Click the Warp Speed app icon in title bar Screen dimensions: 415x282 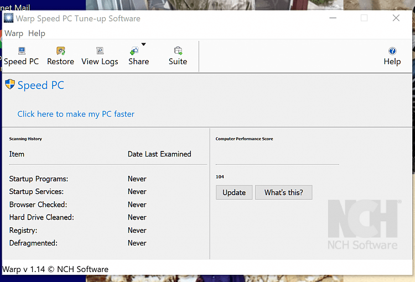point(8,18)
